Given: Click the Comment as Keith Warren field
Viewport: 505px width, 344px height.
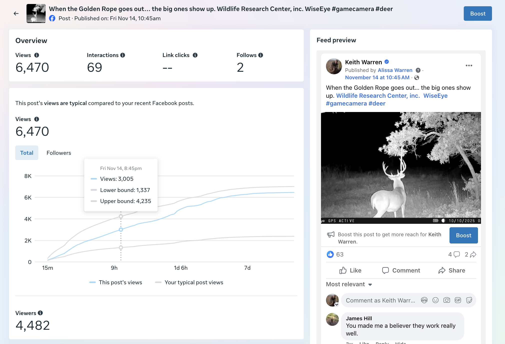Looking at the screenshot, I should tap(380, 300).
